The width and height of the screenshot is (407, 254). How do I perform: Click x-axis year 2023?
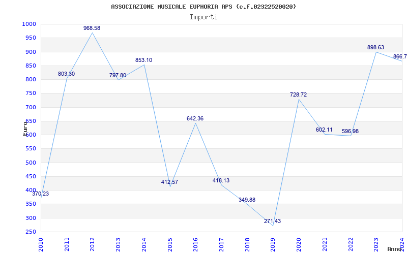376,244
